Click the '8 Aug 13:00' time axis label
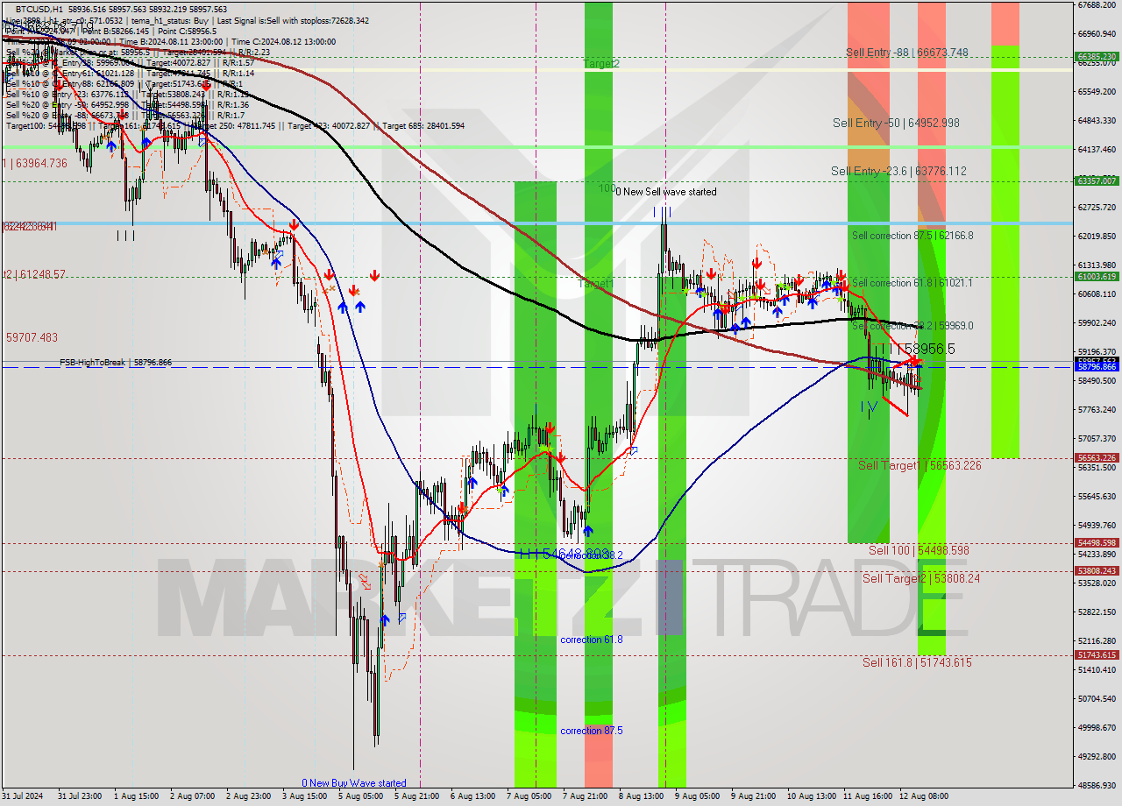Screen dimensions: 1122x806 pos(641,796)
